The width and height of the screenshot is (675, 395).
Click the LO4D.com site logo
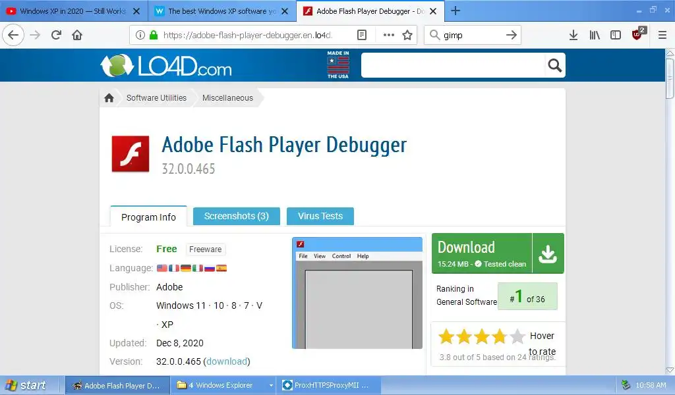166,65
